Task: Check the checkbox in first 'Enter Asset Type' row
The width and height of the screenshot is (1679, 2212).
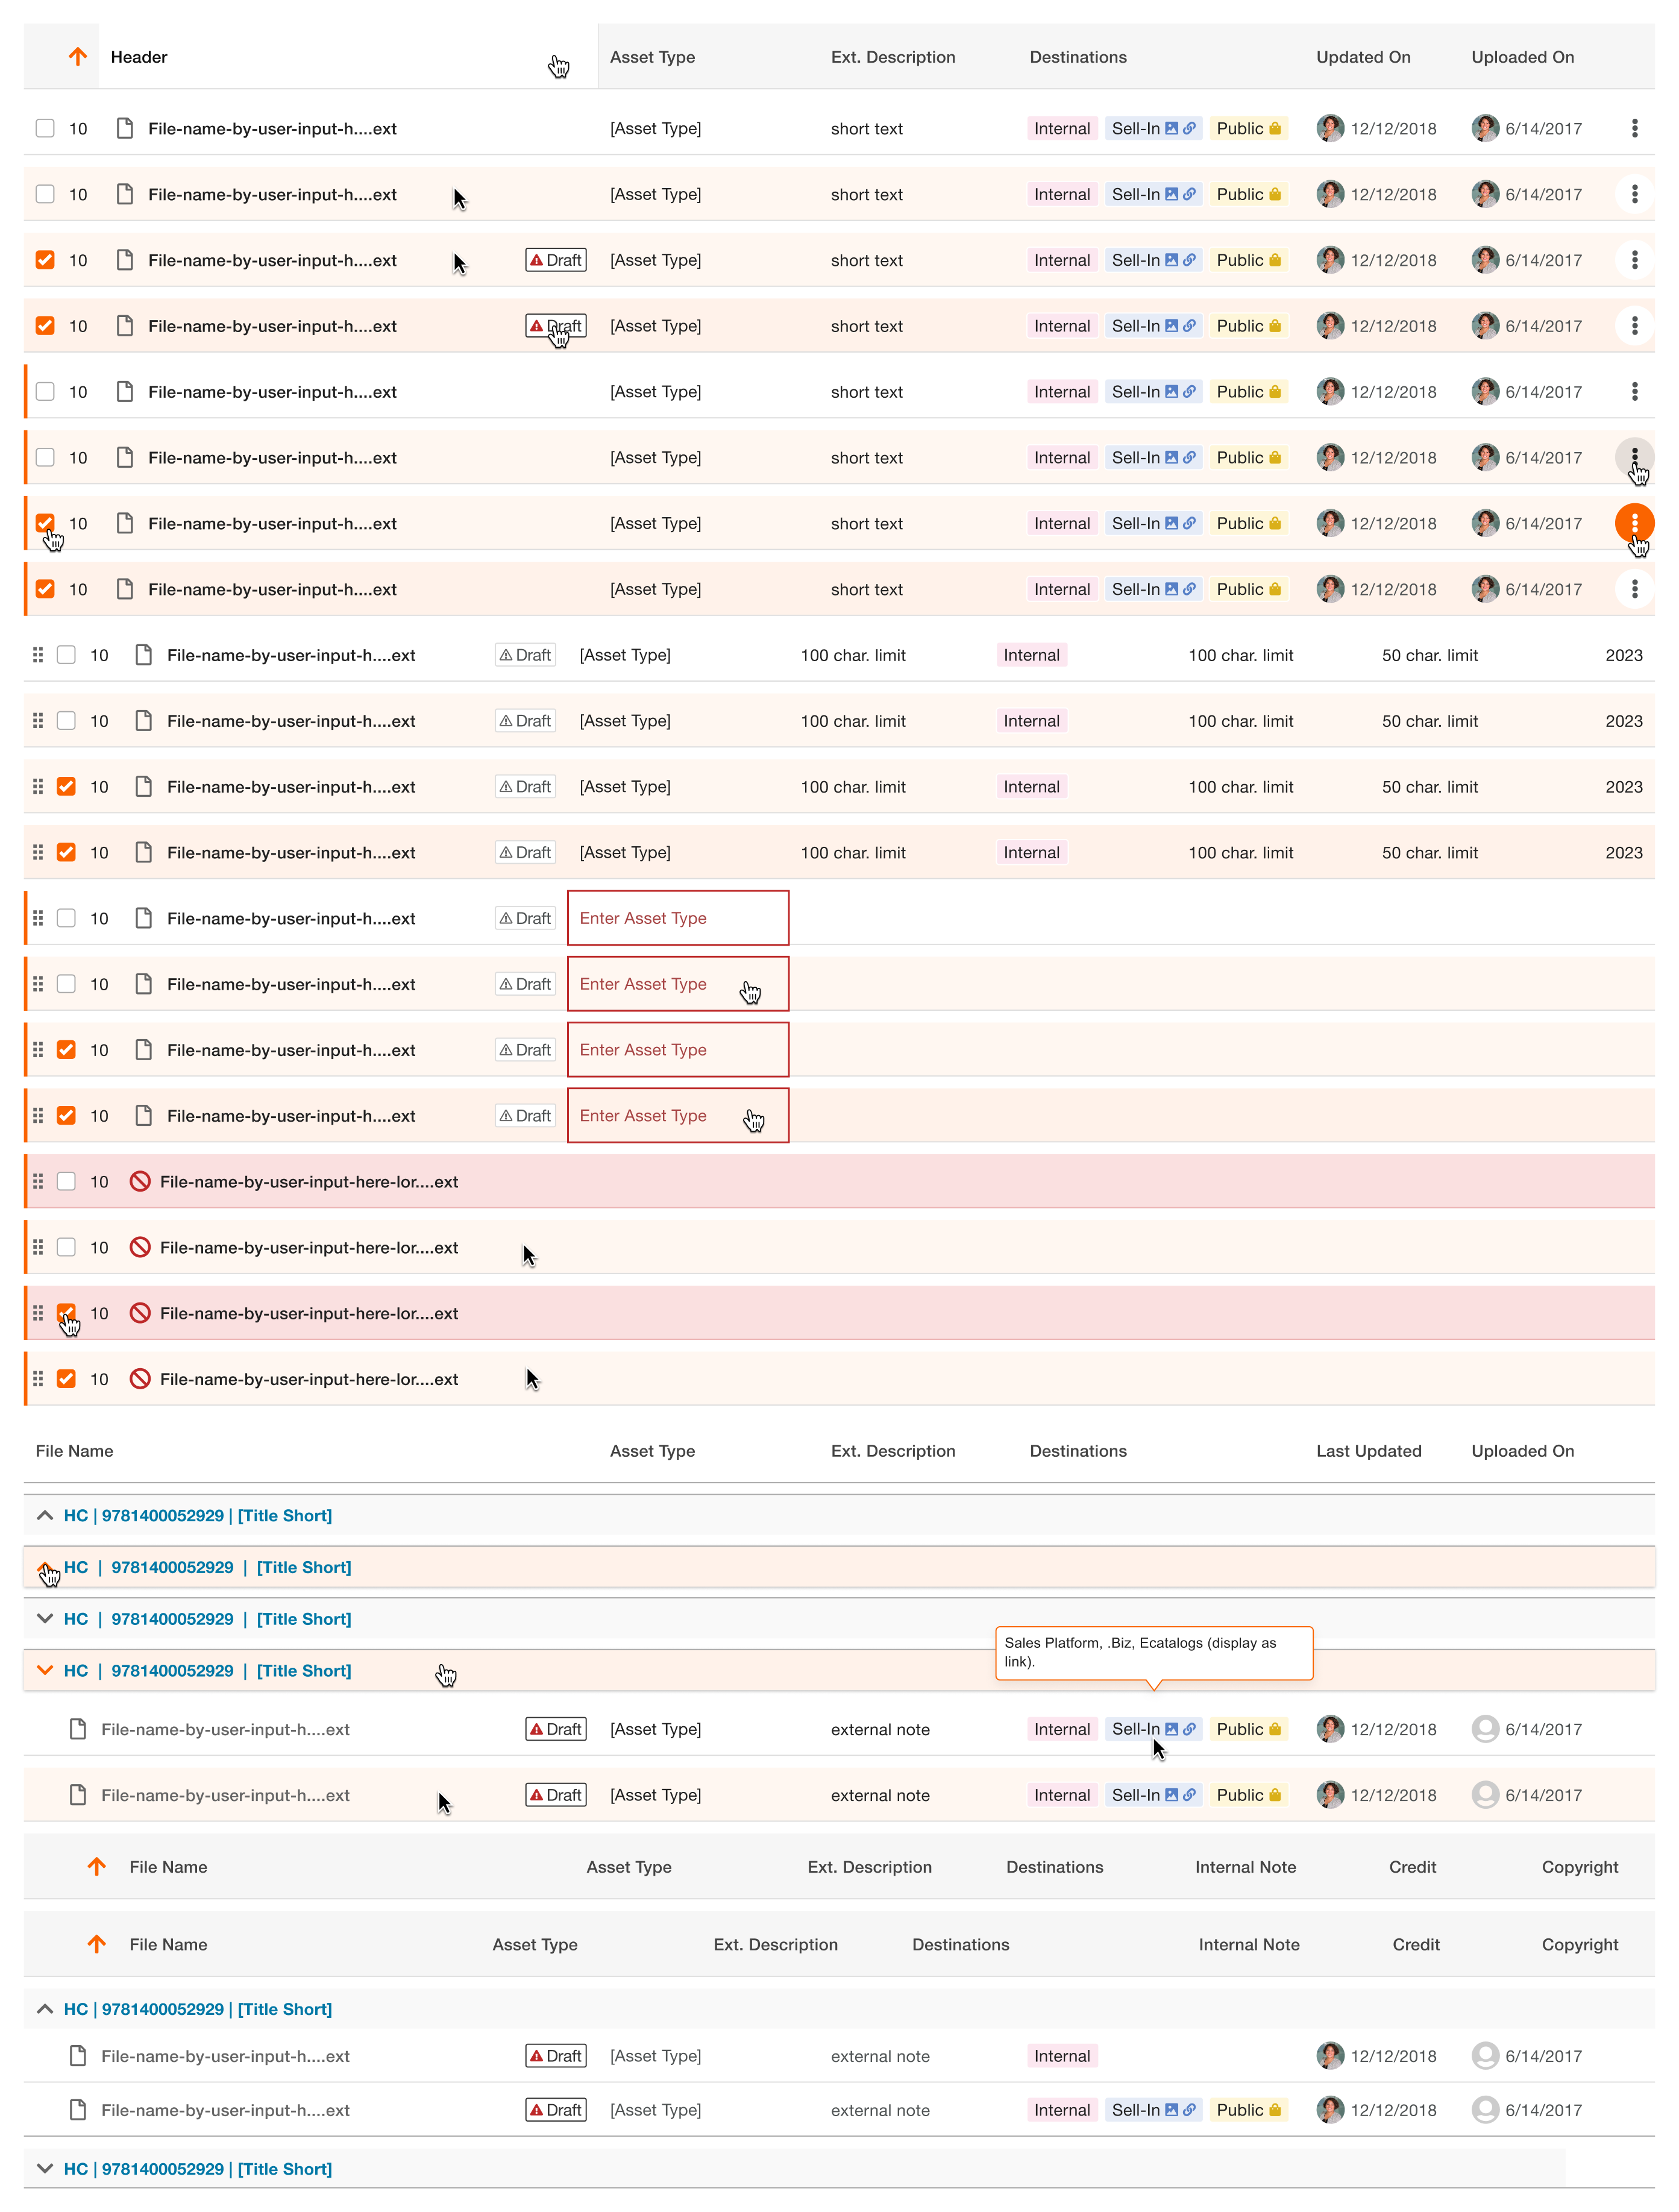Action: coord(66,918)
